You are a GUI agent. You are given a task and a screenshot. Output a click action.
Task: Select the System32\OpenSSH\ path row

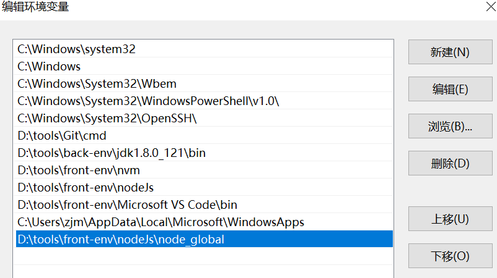point(203,119)
